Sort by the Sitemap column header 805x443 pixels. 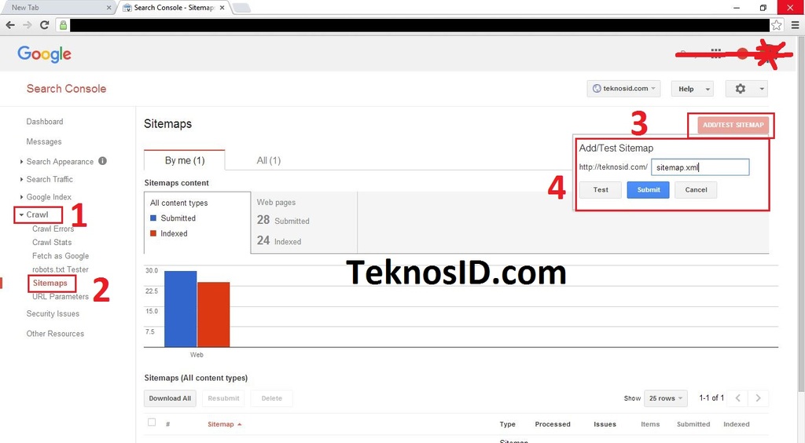(224, 424)
